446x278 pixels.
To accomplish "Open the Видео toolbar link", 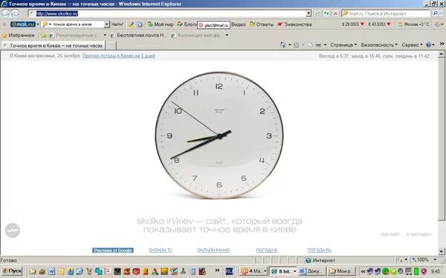I will coord(239,24).
